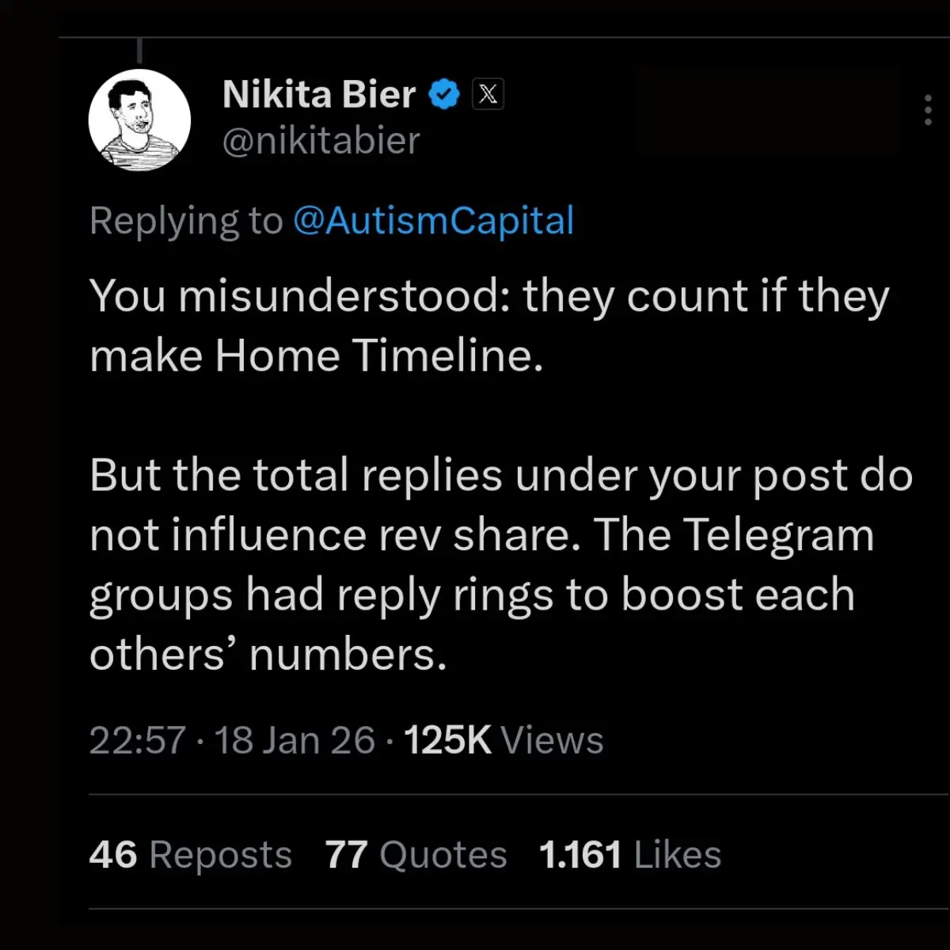Open the @nikitabier handle link
This screenshot has height=950, width=950.
[321, 141]
